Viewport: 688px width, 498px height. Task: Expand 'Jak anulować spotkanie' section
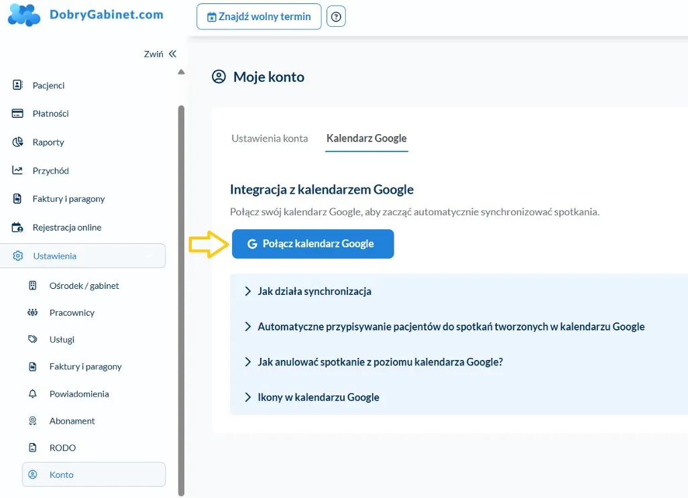(380, 362)
